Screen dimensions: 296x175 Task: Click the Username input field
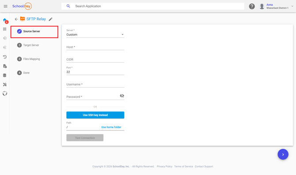click(95, 84)
